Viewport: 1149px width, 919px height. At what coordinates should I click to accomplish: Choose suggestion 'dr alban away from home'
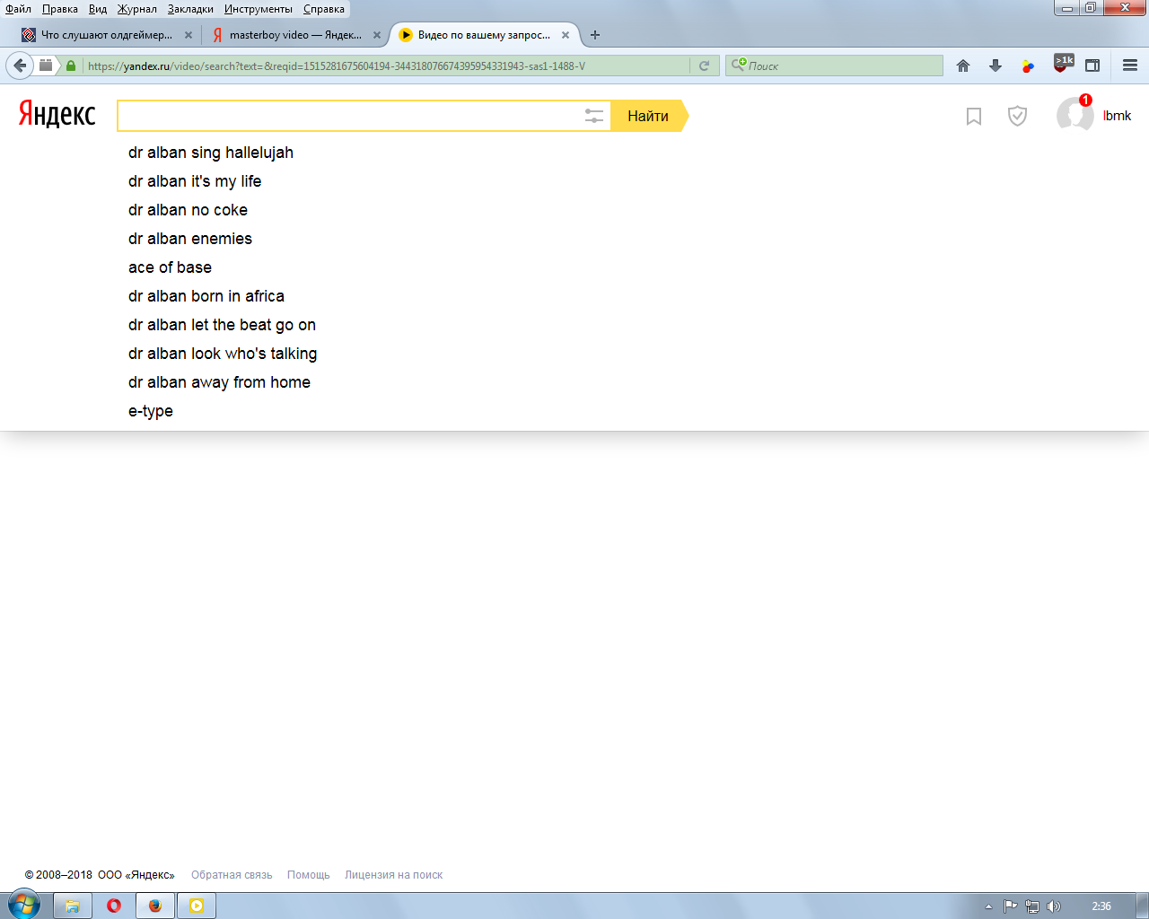tap(219, 382)
